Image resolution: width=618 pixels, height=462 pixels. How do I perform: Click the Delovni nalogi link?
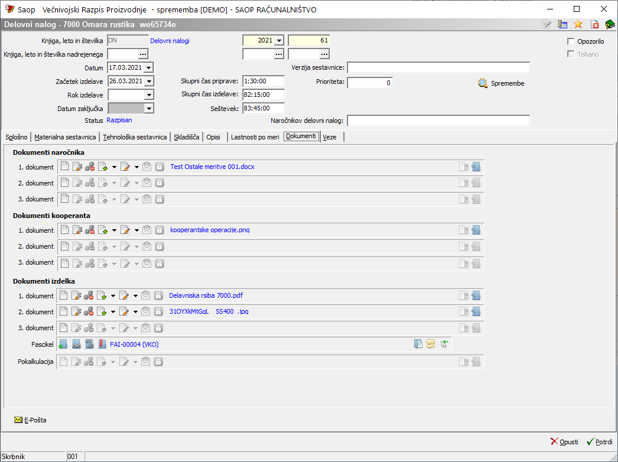pos(170,41)
